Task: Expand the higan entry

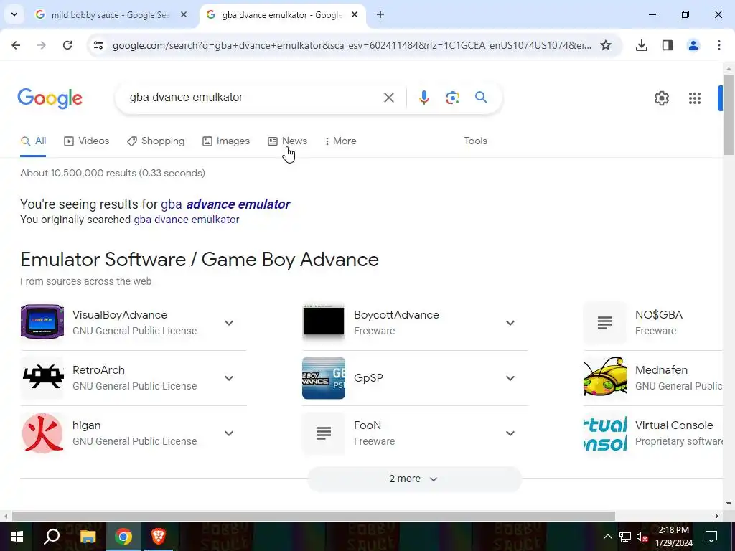Action: click(229, 433)
